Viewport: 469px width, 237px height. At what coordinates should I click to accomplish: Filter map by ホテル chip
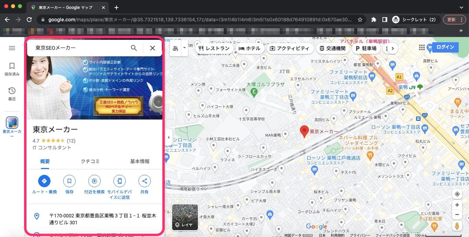click(x=249, y=48)
